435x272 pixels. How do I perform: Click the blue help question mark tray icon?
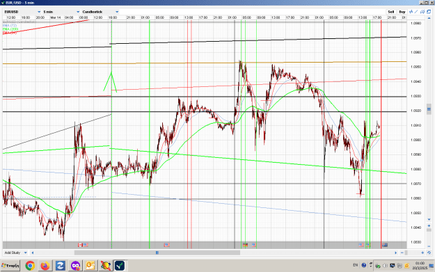(x=364, y=265)
